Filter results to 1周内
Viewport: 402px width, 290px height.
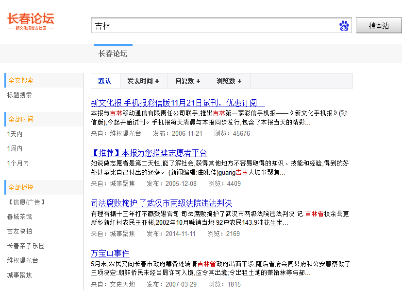(x=15, y=148)
